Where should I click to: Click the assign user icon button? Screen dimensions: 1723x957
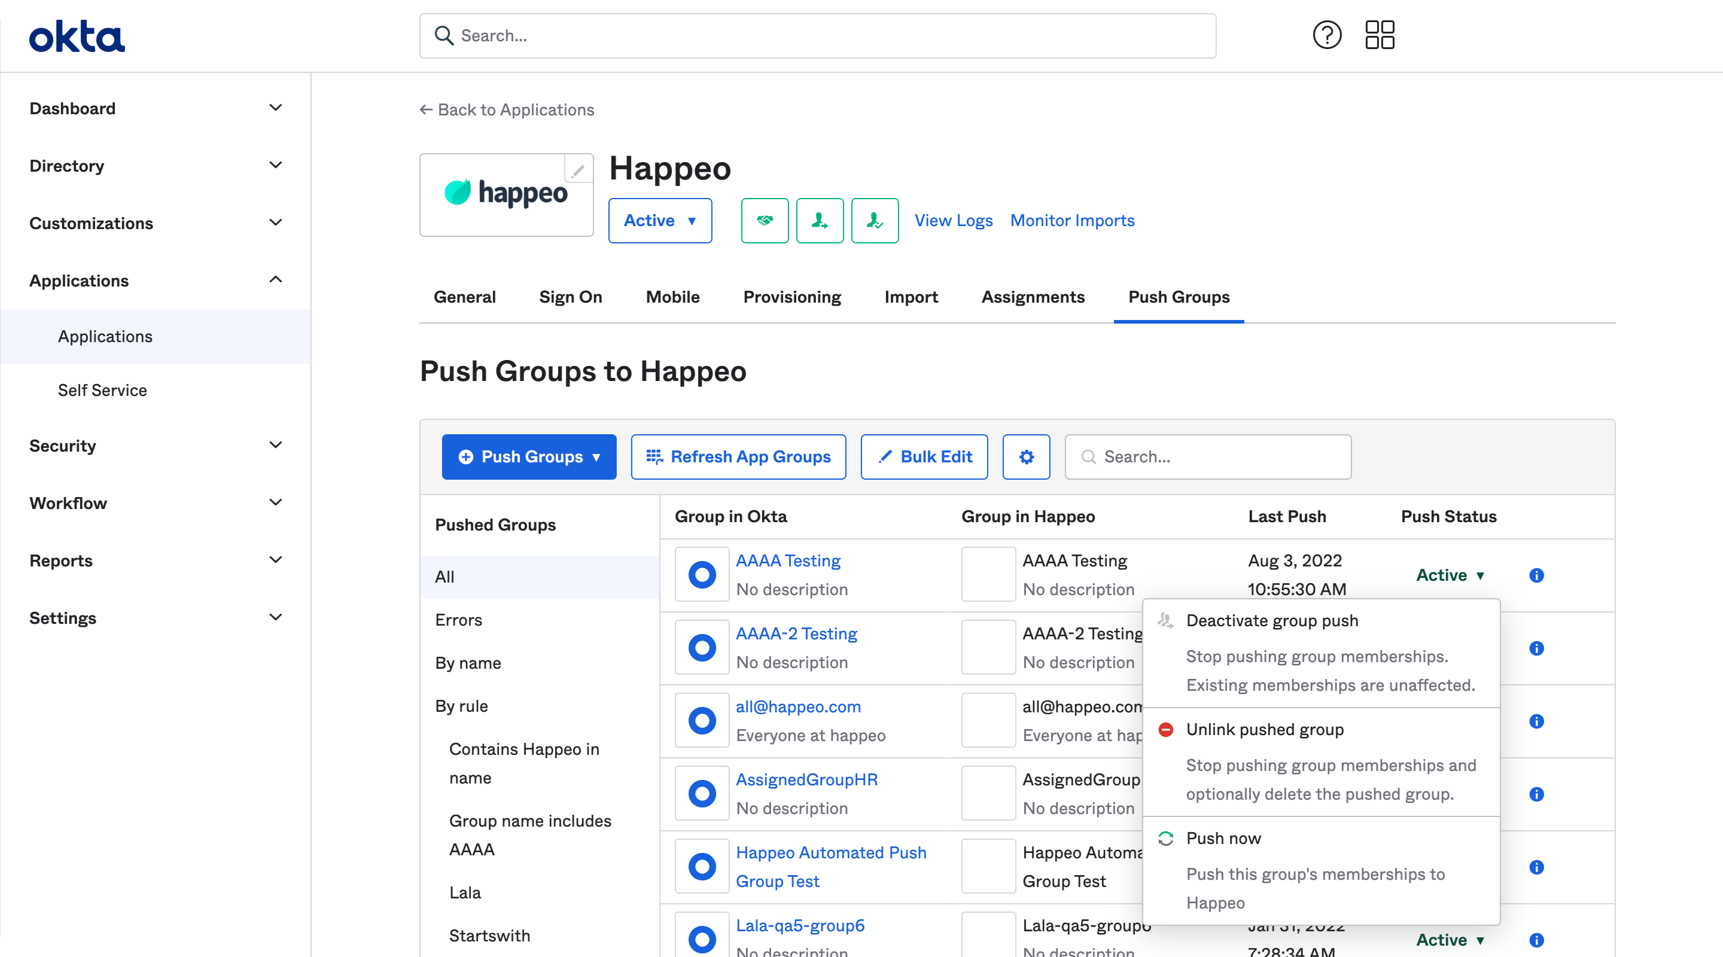820,221
